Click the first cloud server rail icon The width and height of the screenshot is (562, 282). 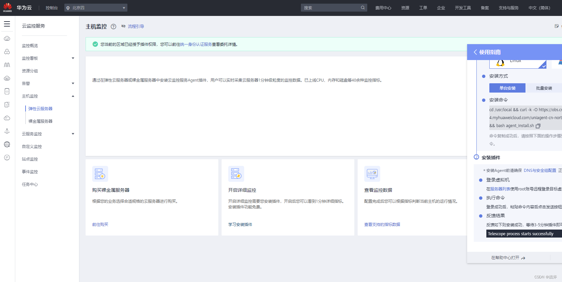(7, 38)
